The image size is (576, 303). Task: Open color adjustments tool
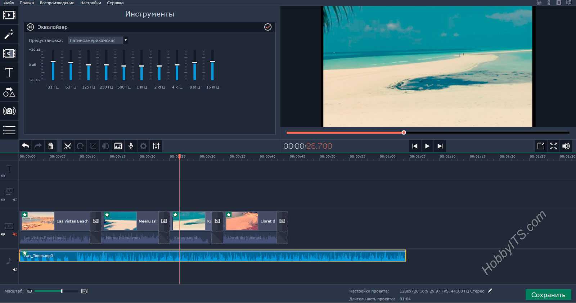pos(105,146)
